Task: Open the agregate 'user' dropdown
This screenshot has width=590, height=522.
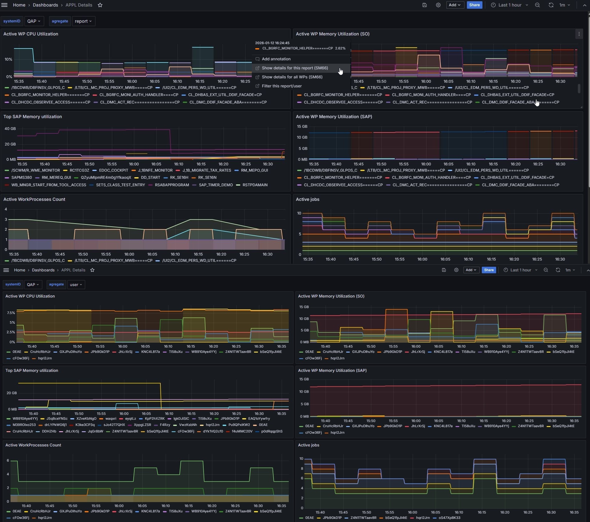Action: [76, 284]
